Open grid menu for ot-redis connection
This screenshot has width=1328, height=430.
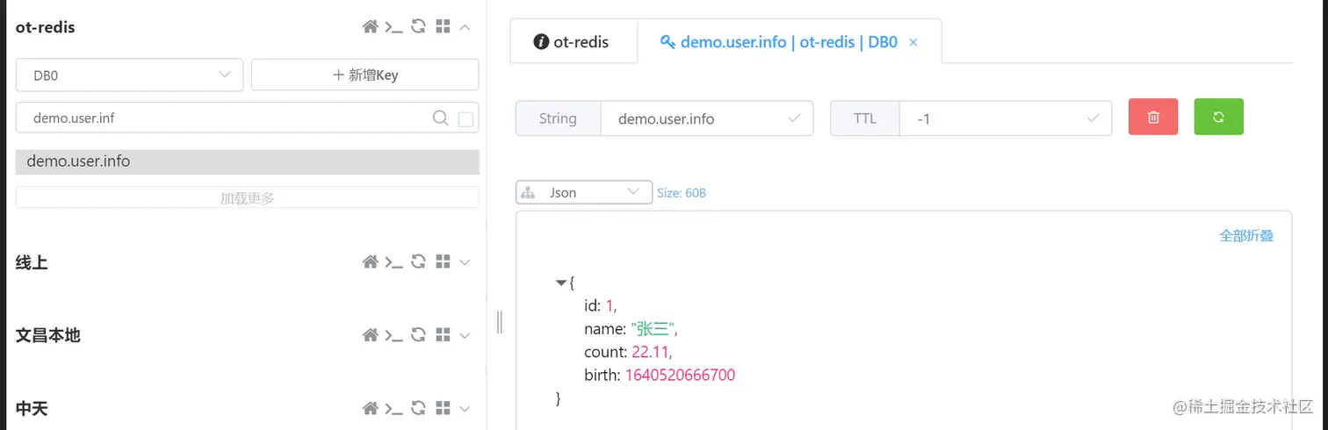pos(443,27)
